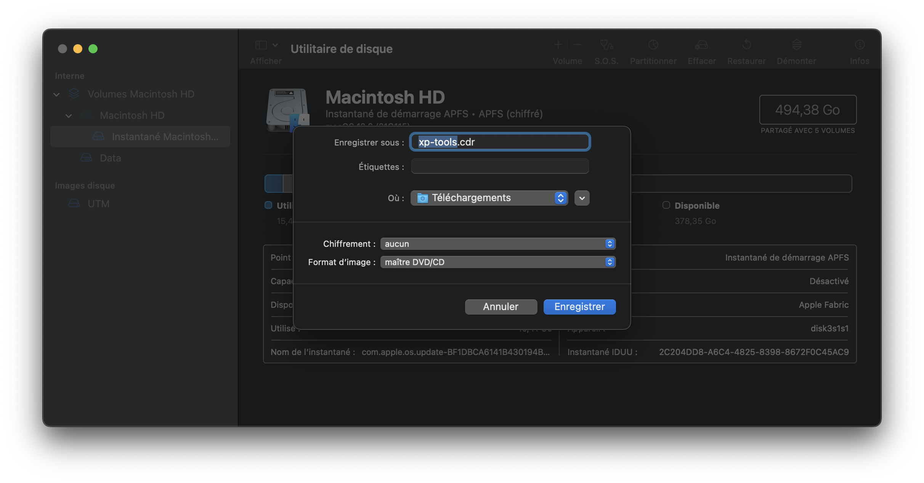Open the Afficher view options chevron
This screenshot has width=924, height=483.
pos(275,45)
